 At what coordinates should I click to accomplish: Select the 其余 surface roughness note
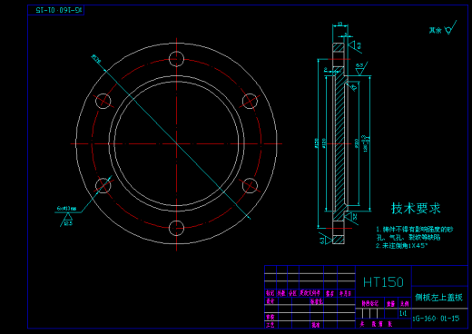435,30
